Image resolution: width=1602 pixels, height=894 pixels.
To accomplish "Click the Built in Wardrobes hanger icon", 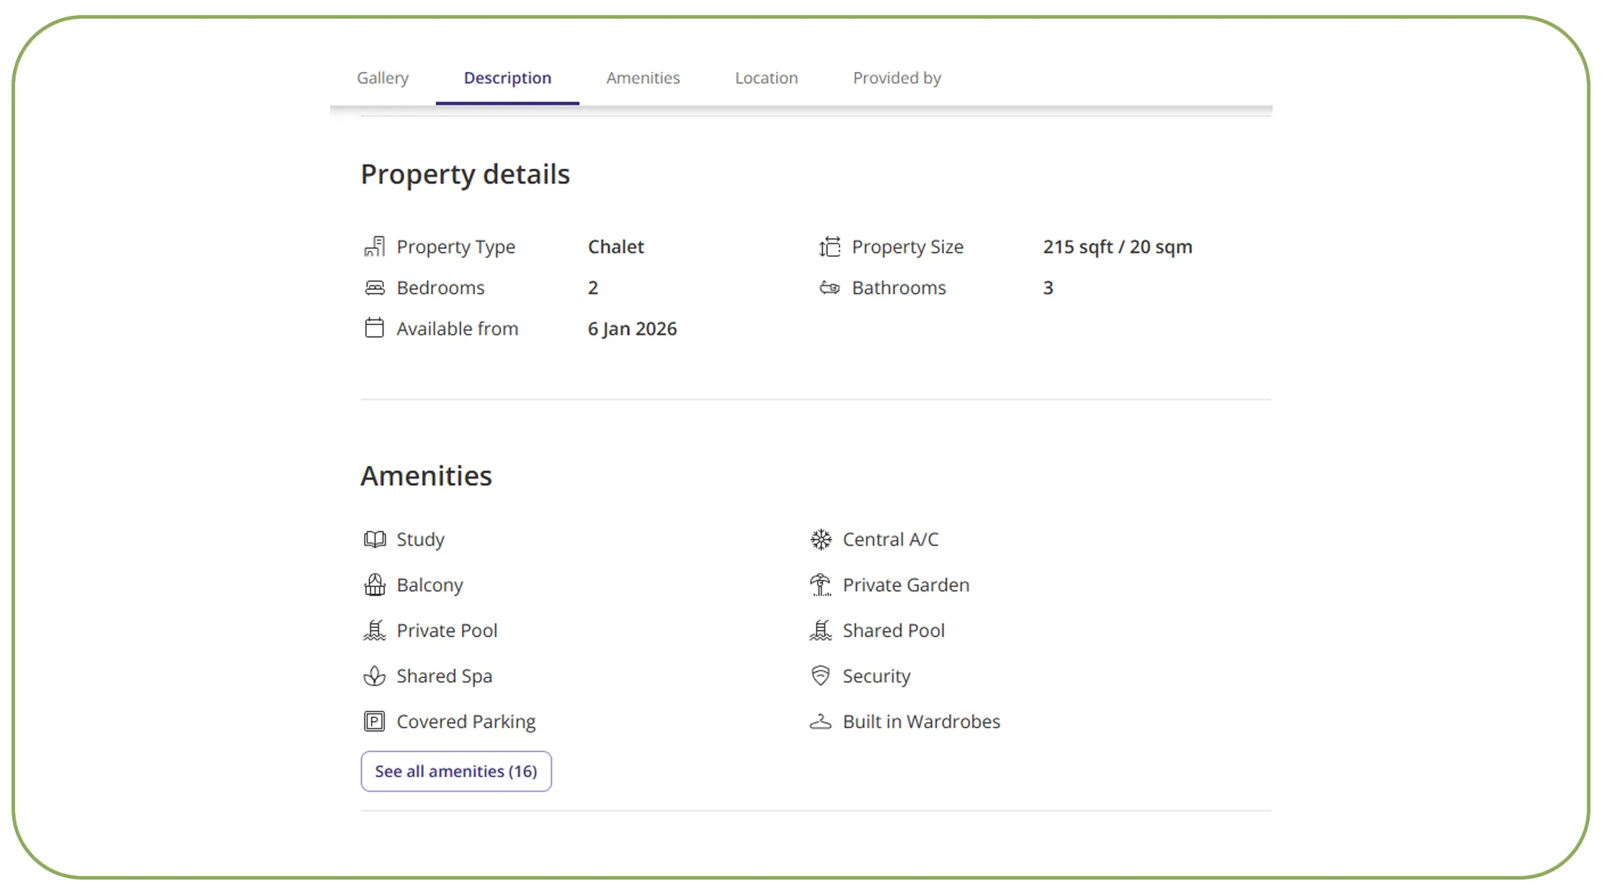I will tap(820, 721).
